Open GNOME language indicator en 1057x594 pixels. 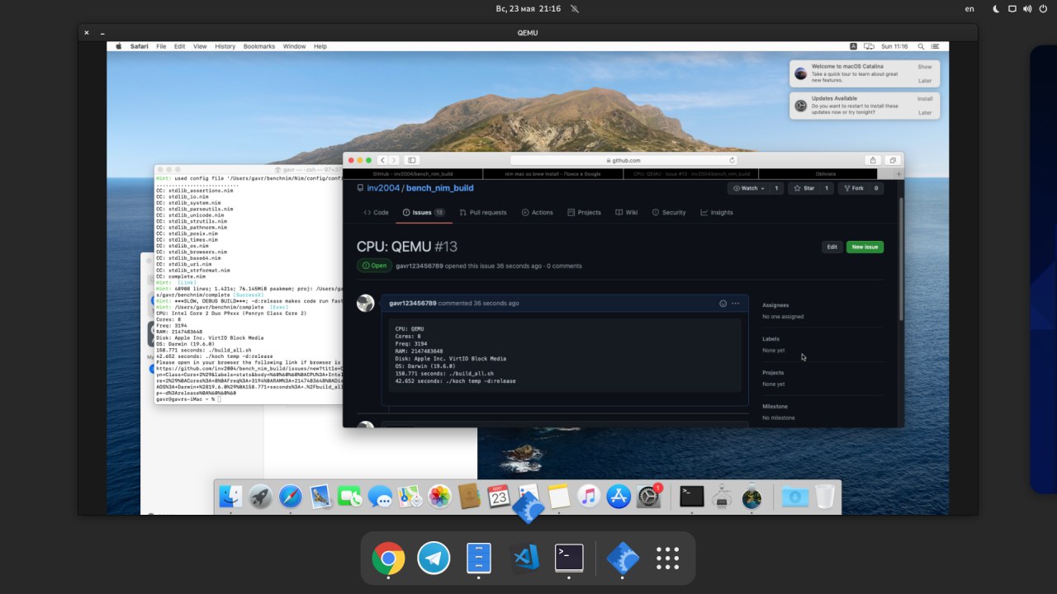(x=969, y=8)
